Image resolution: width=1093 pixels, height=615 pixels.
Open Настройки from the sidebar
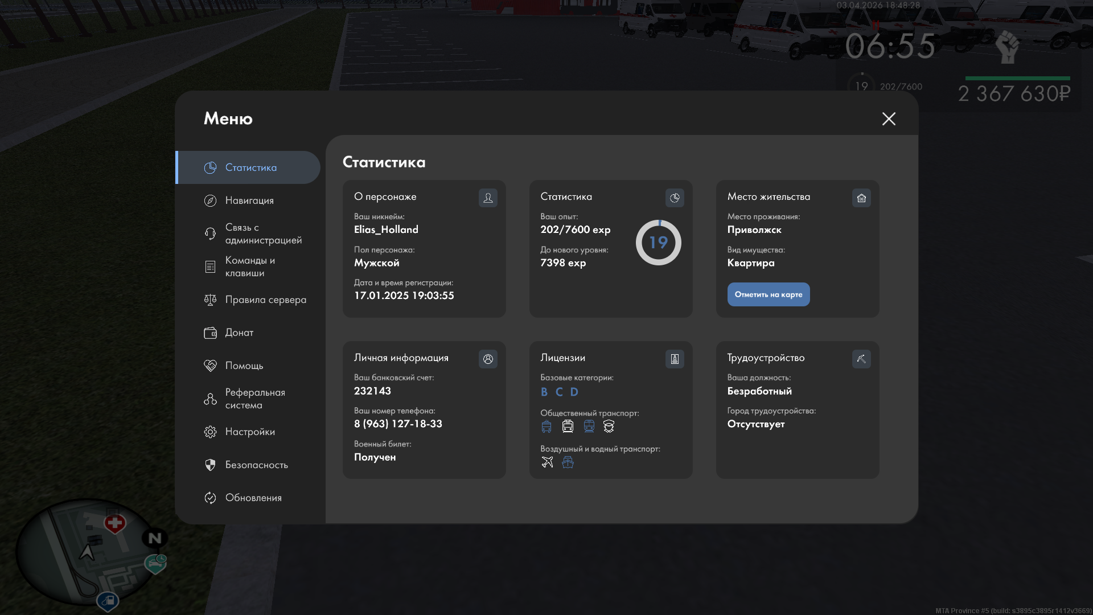point(249,432)
